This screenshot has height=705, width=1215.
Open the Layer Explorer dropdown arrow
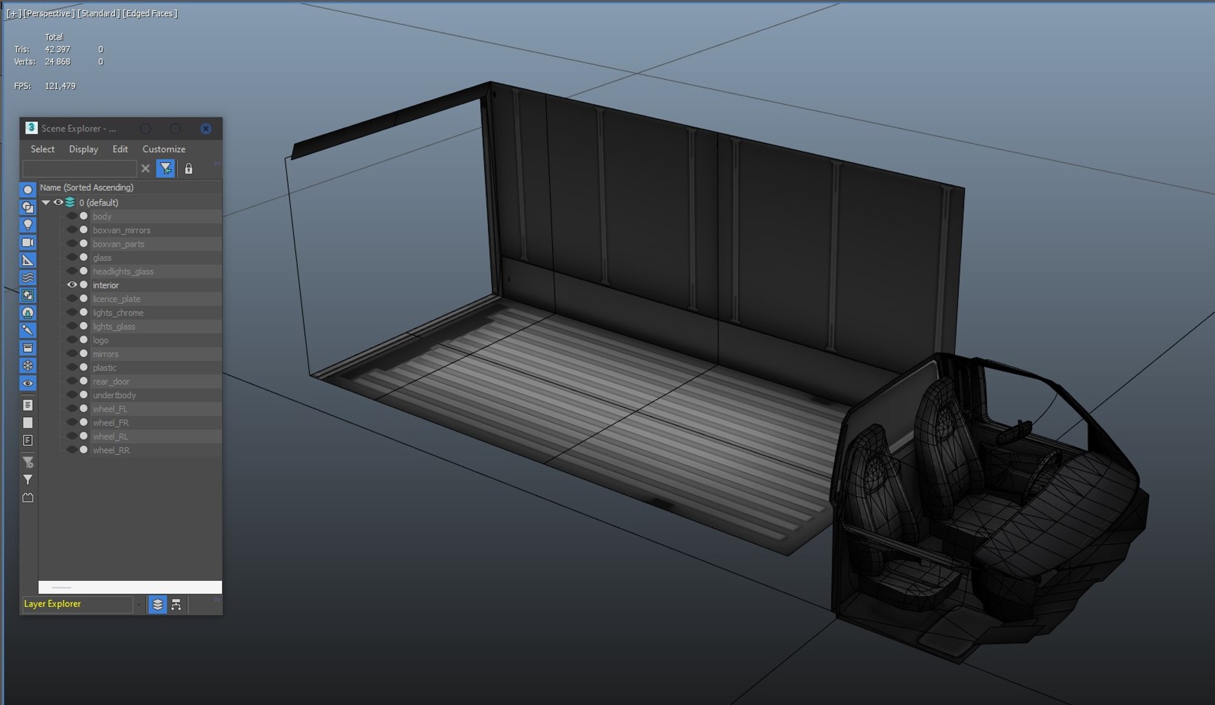tap(139, 604)
